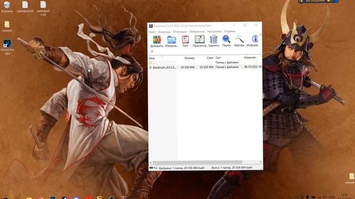
Task: Open the Команды menu
Action: coord(164,32)
